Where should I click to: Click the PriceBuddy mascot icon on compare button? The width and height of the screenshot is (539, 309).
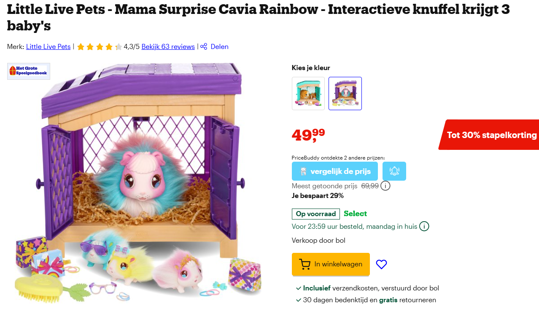coord(303,171)
